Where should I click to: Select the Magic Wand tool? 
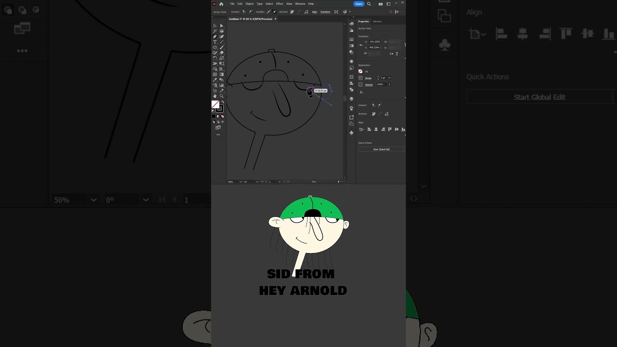click(215, 31)
